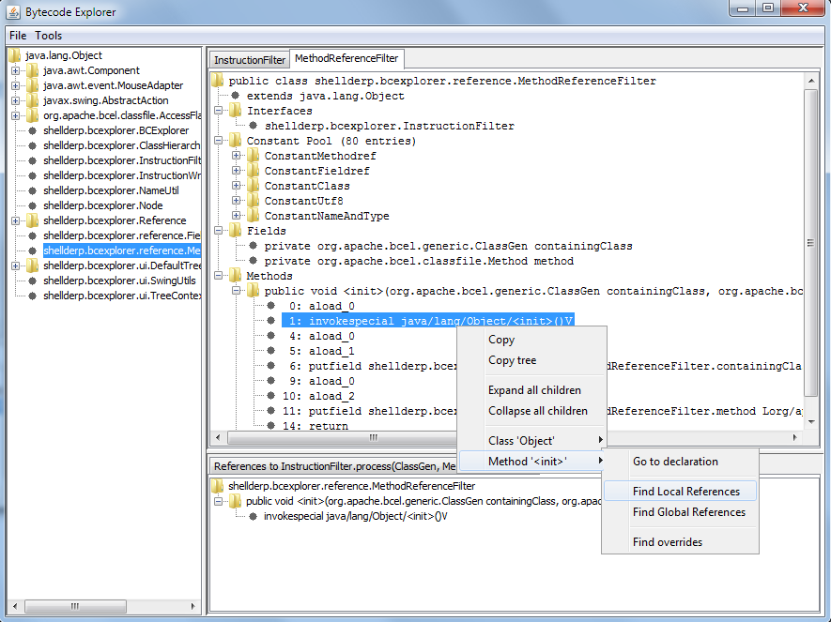
Task: Select the '5: aload_1' instruction
Action: 322,351
